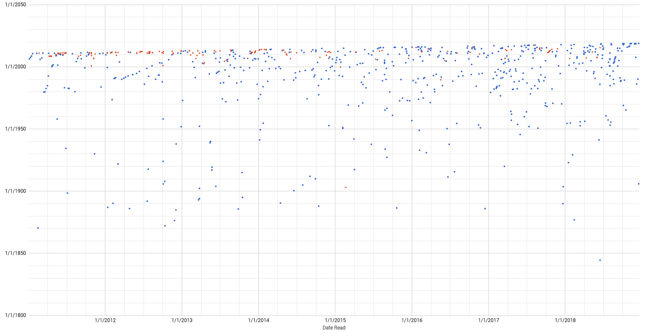Screen dimensions: 645x336
Task: Click the 1/1/2014 x-axis label
Action: pyautogui.click(x=259, y=320)
